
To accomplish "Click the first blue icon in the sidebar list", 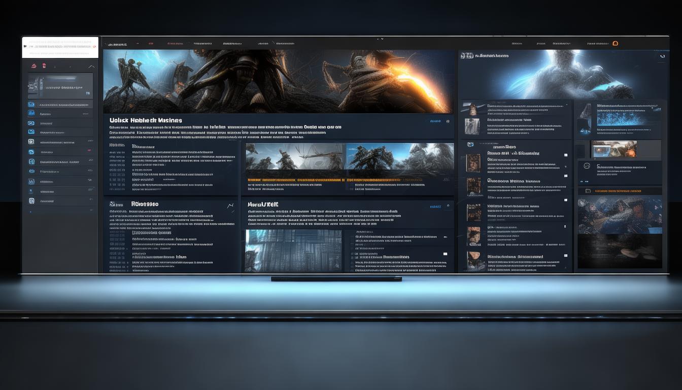I will point(31,105).
